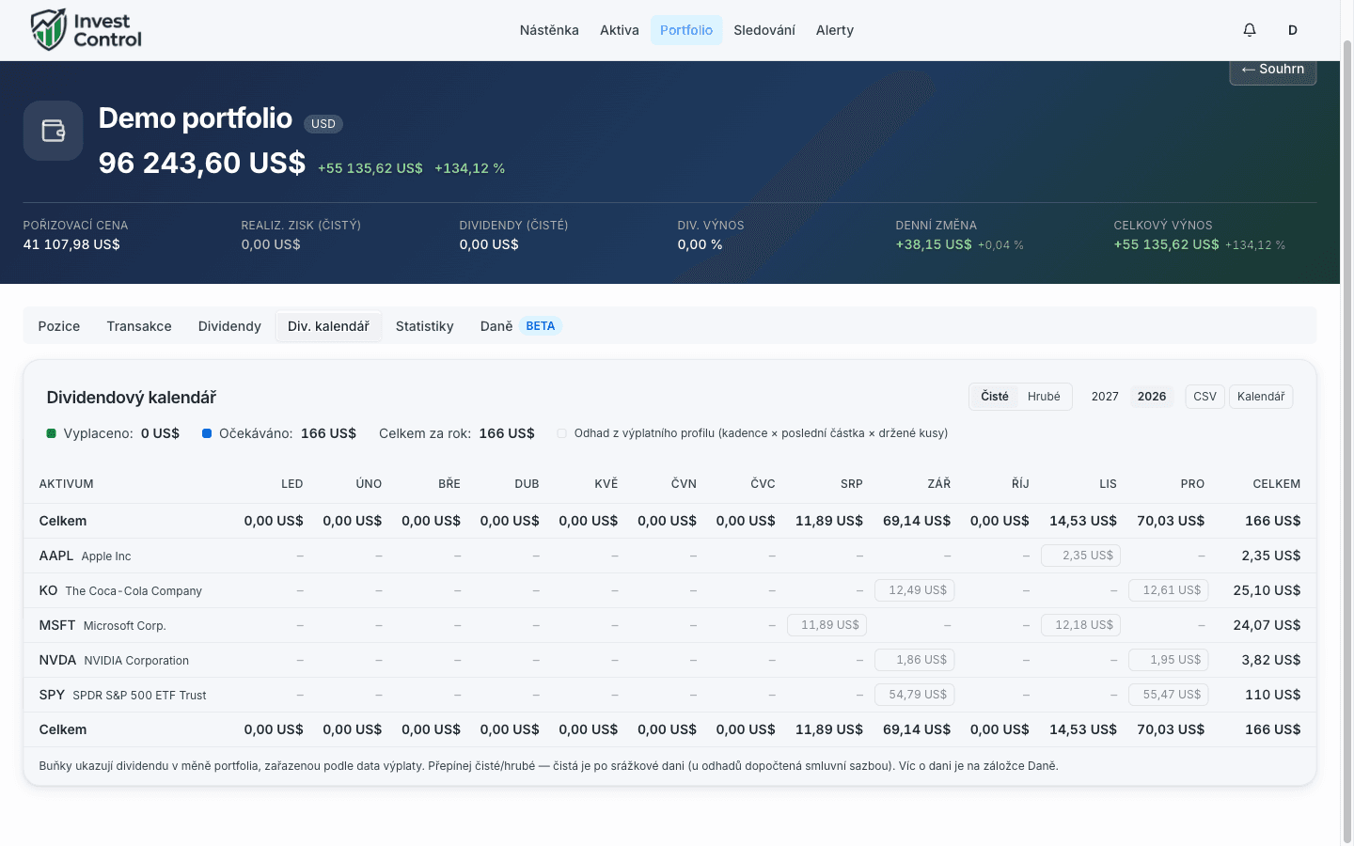Toggle the payout profile estimate checkbox
This screenshot has width=1354, height=846.
[562, 433]
